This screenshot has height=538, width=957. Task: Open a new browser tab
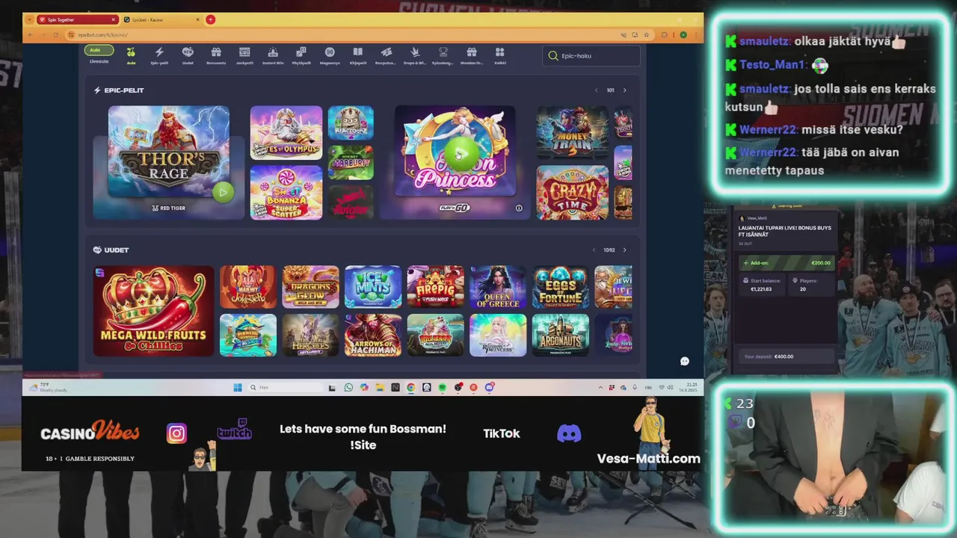(x=211, y=19)
